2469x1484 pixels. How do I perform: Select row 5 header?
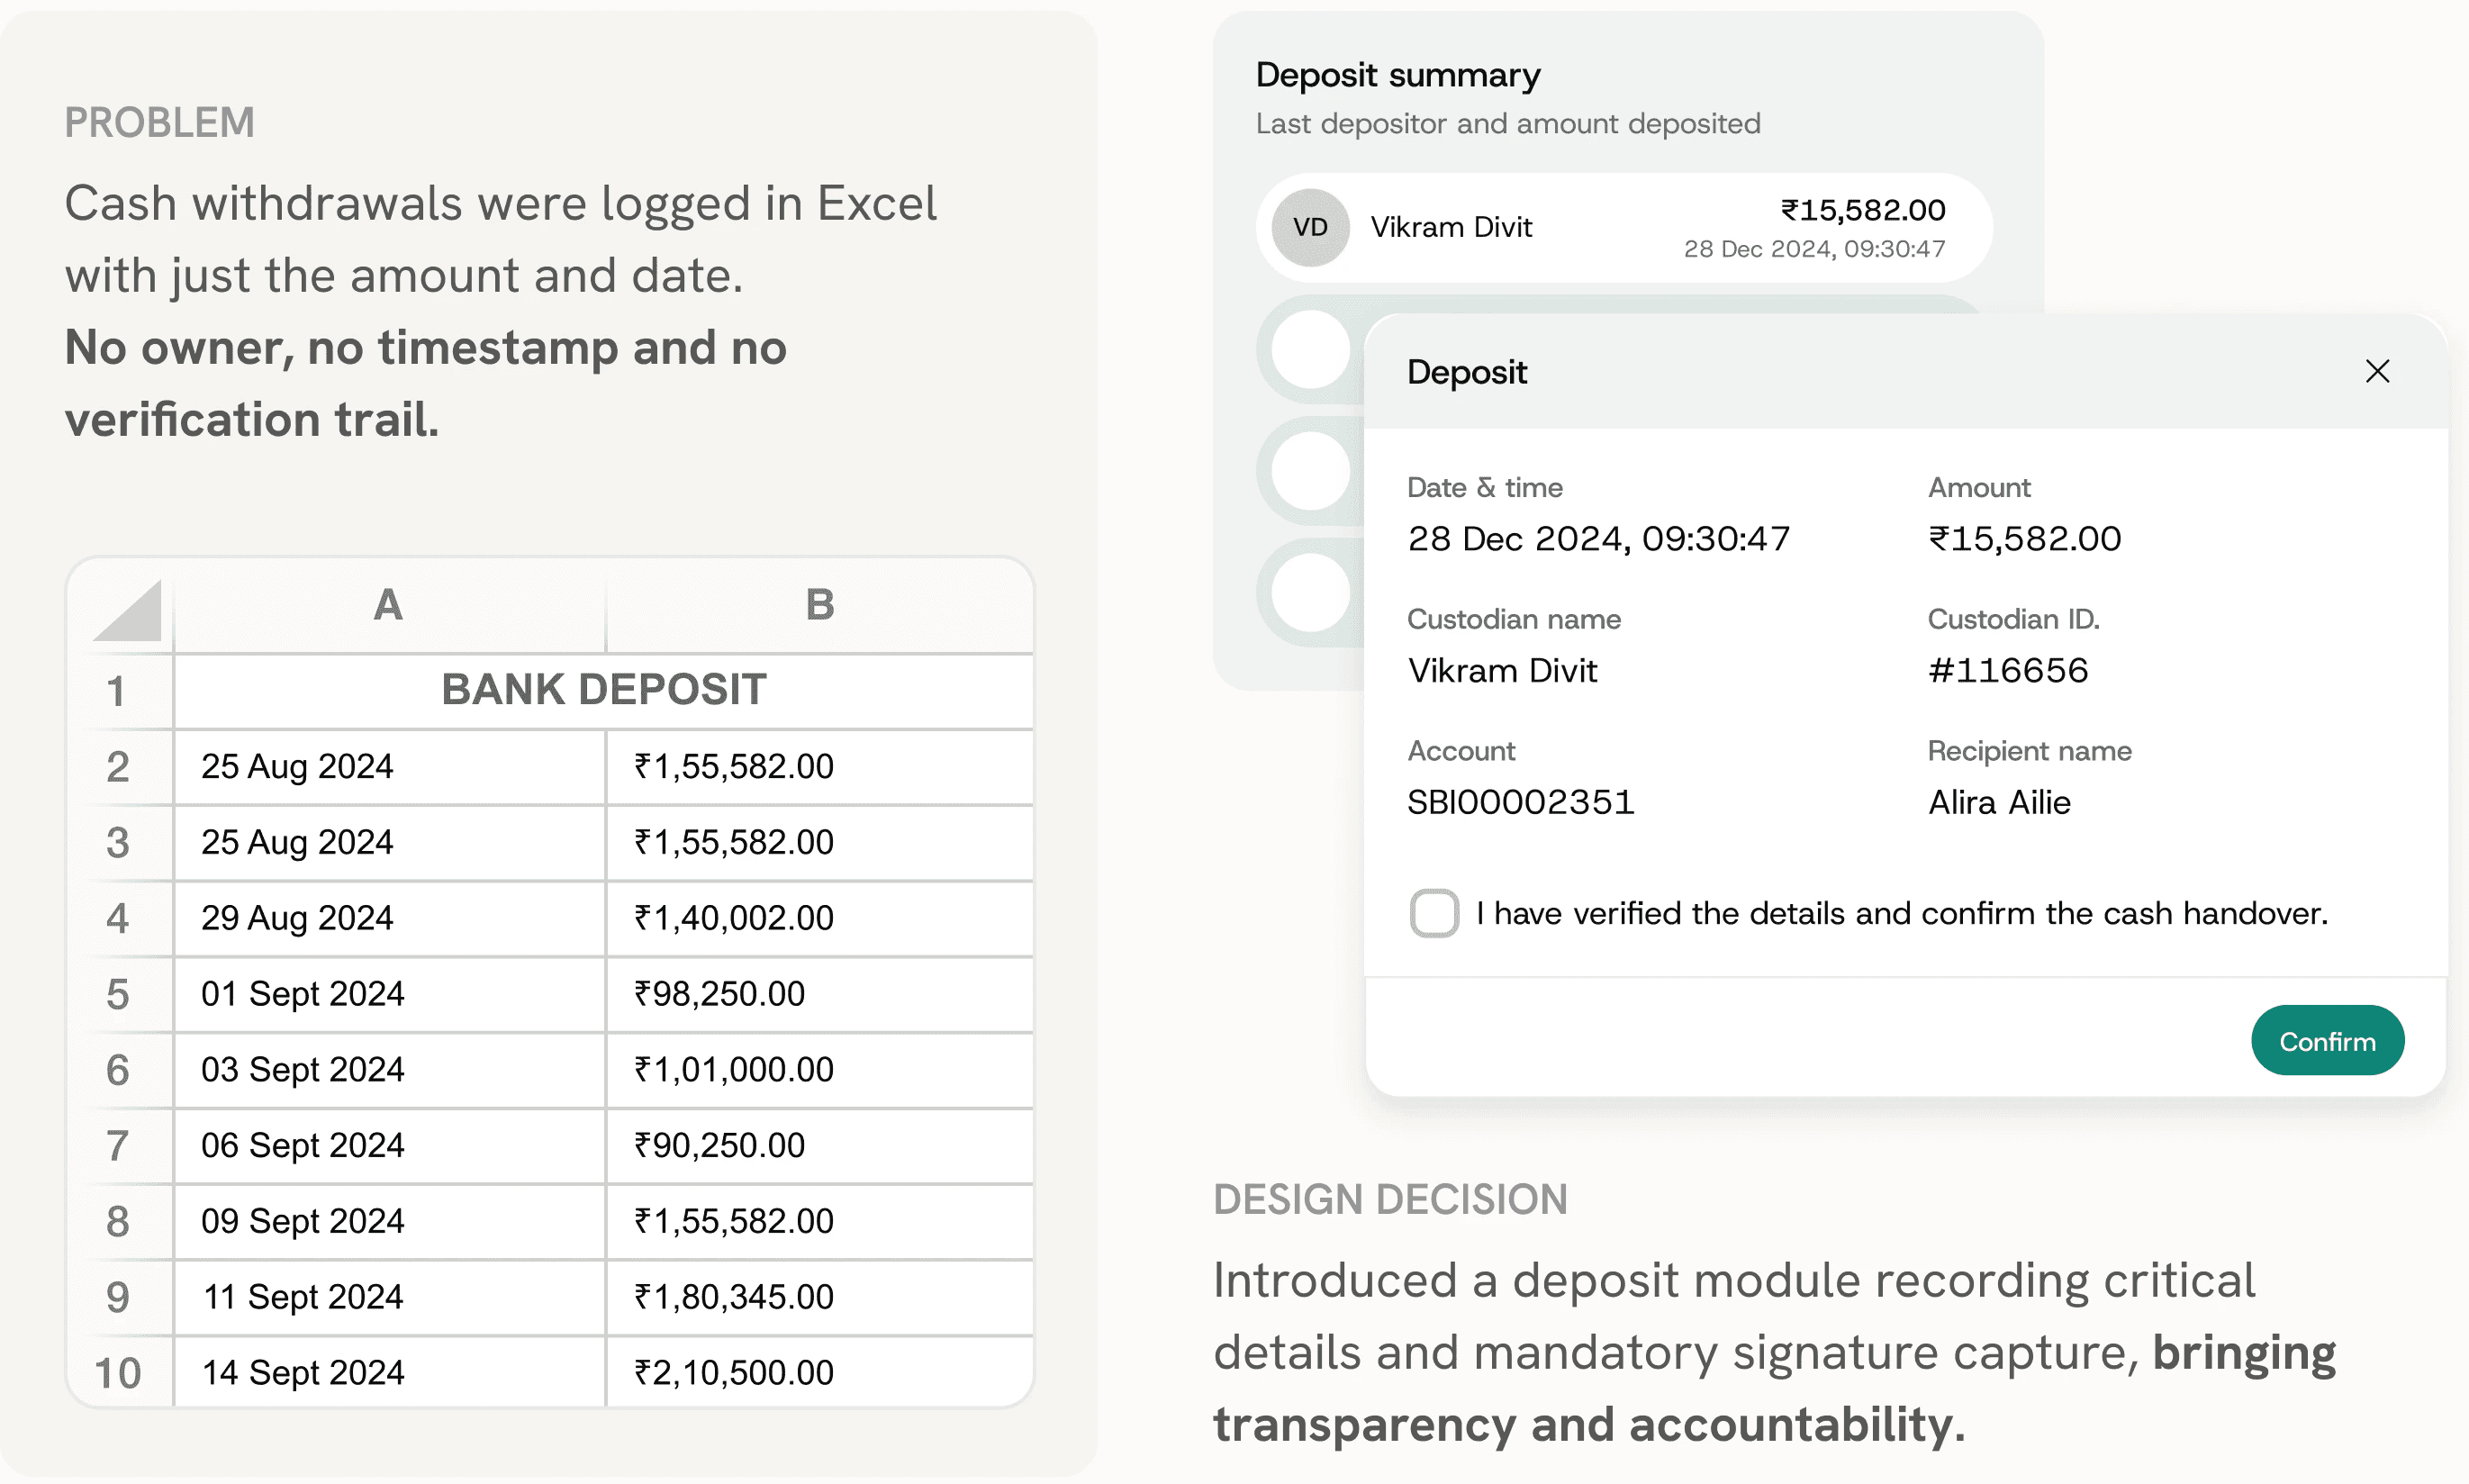118,994
